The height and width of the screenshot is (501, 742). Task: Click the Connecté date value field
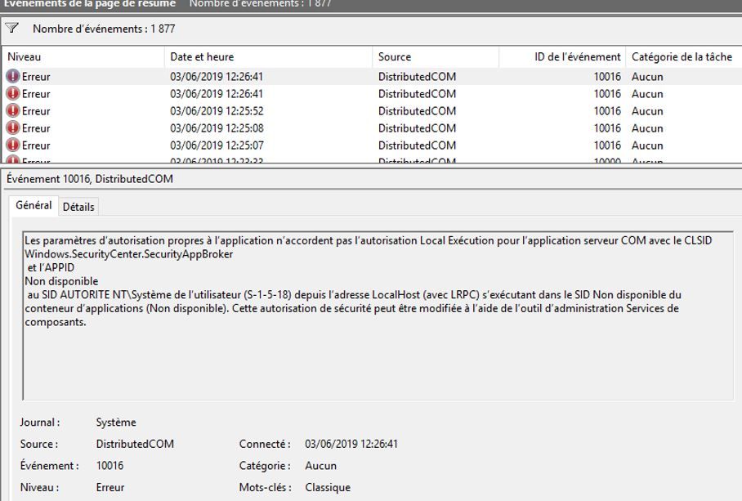click(351, 444)
